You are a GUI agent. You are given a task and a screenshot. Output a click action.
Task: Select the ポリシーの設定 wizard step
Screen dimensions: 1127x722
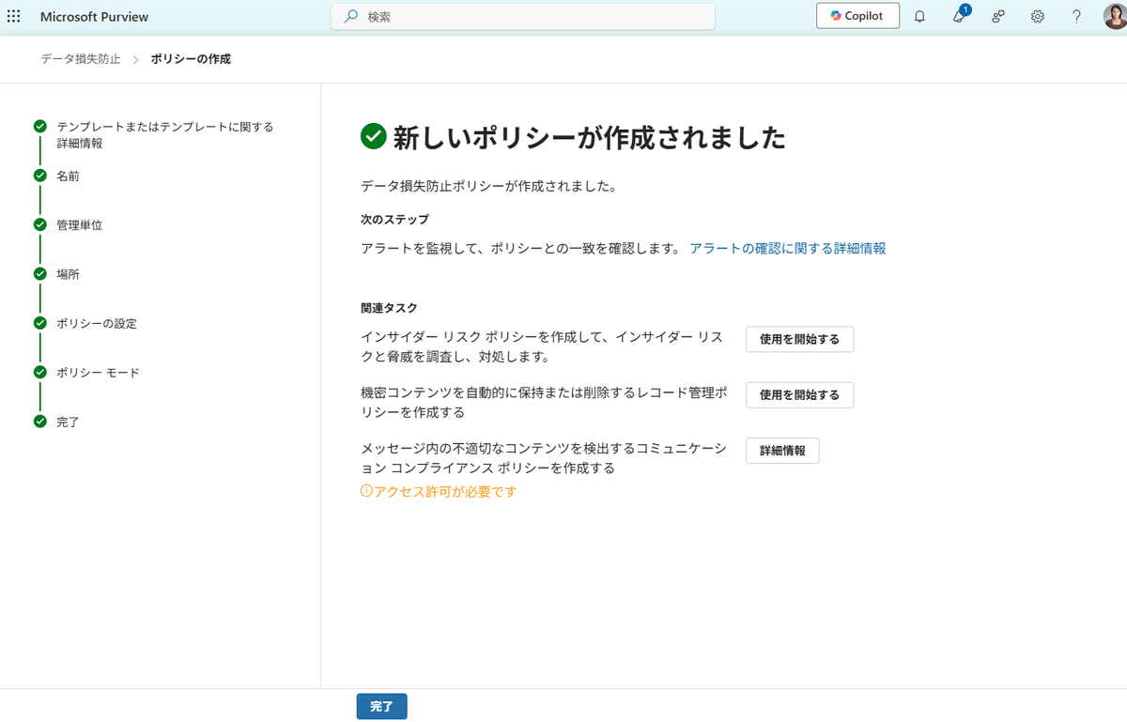(96, 324)
